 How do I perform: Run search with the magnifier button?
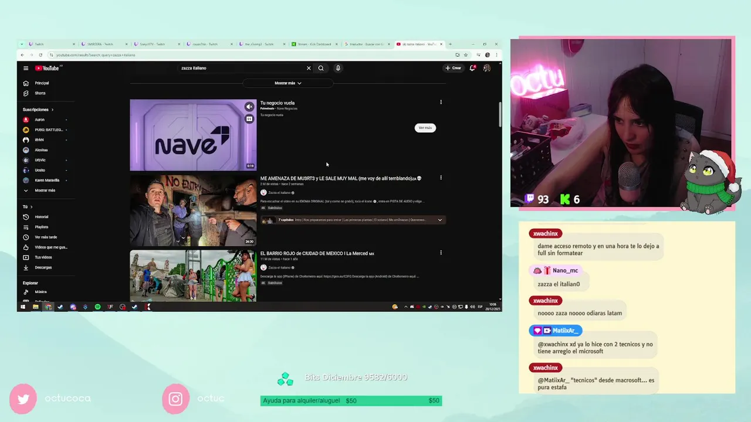click(321, 68)
